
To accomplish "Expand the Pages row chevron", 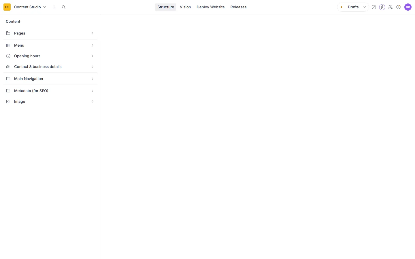I will pyautogui.click(x=93, y=33).
